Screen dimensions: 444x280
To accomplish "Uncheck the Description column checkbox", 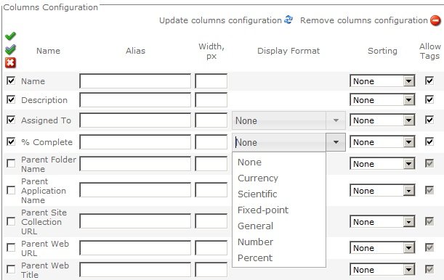I will click(x=11, y=99).
